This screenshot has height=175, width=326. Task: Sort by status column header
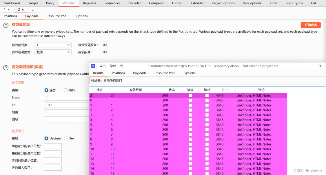172,90
